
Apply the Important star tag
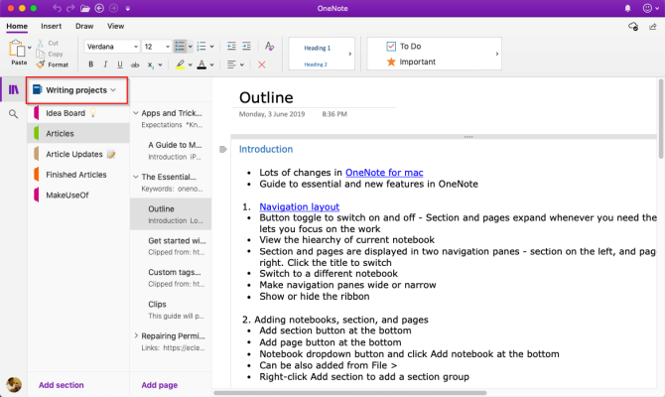click(x=411, y=62)
